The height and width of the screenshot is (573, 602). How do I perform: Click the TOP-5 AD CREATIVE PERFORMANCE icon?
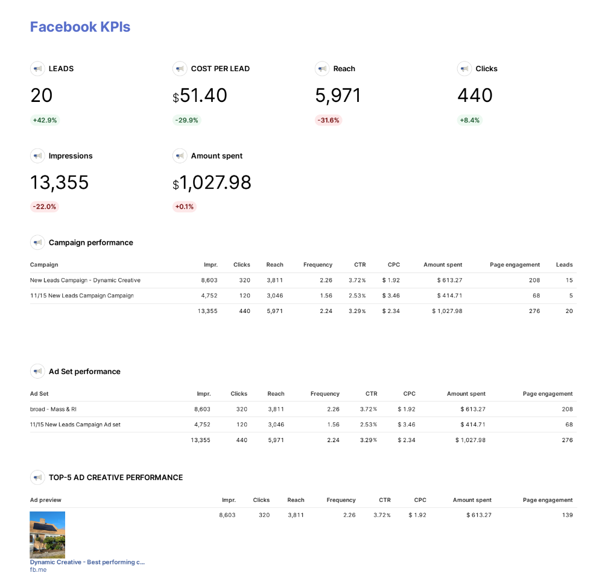click(x=37, y=478)
